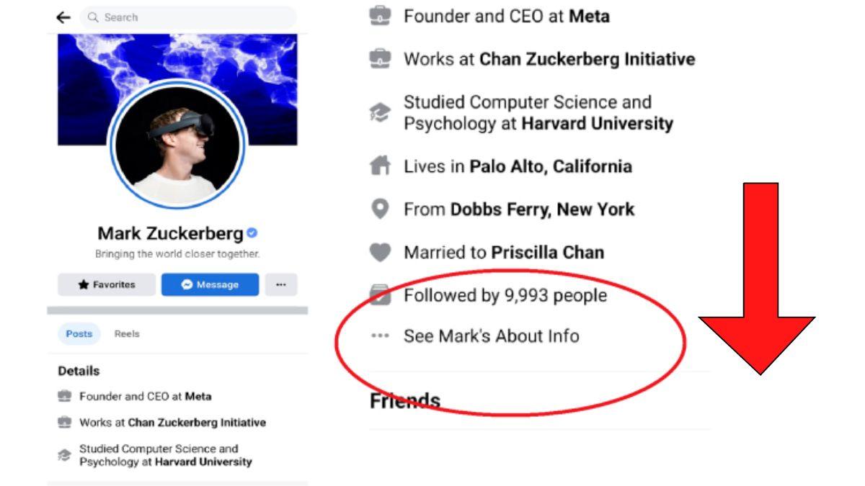
Task: Click the location pin by Dobbs Ferry
Action: (380, 210)
